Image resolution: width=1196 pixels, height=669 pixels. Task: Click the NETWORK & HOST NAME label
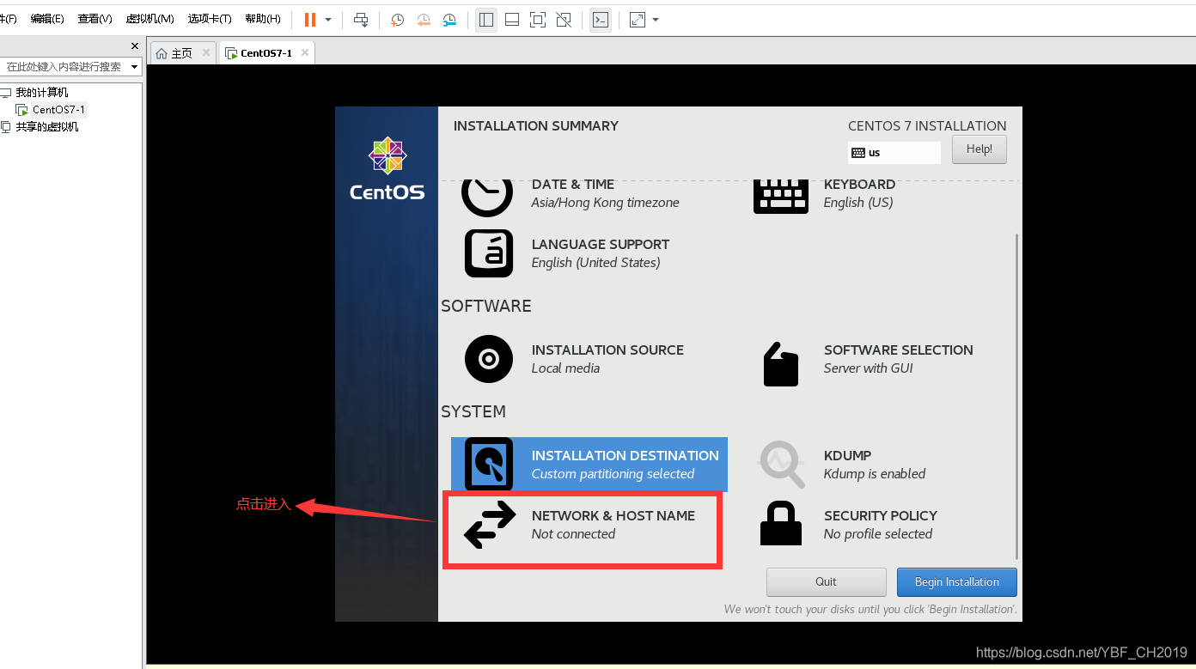pyautogui.click(x=613, y=516)
